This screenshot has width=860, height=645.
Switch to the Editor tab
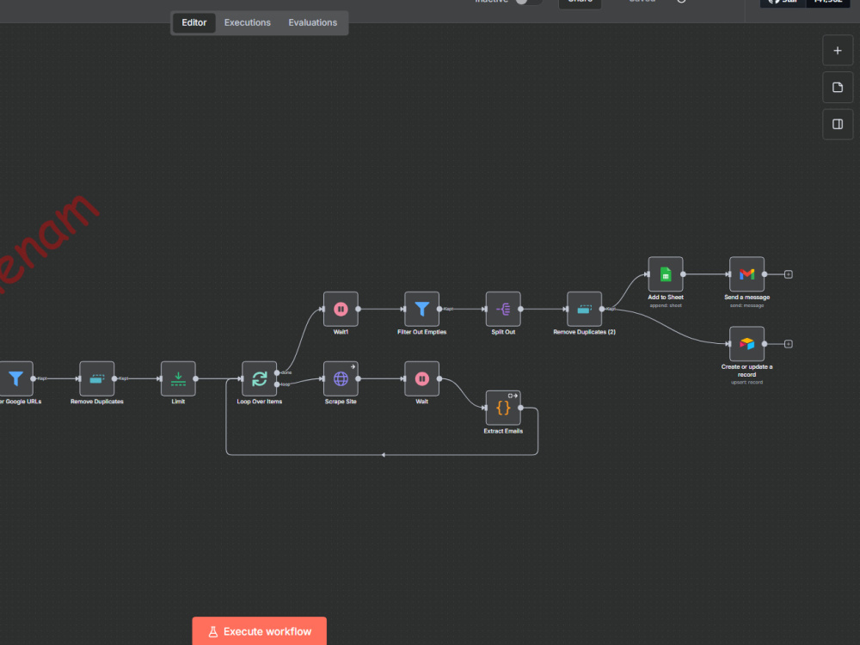pos(194,22)
